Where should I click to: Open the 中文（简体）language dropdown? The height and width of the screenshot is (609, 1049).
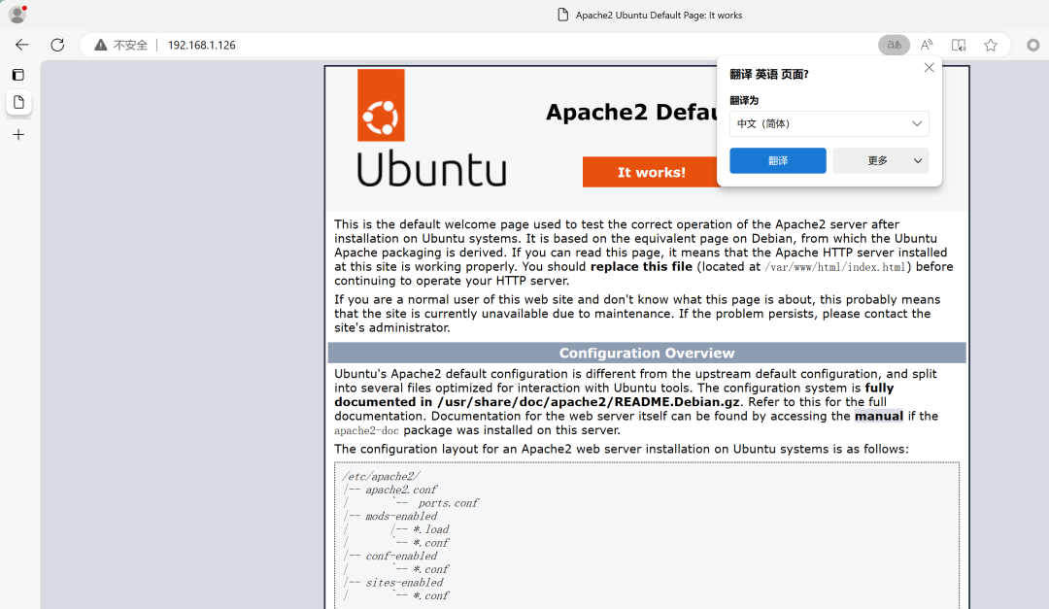(x=829, y=123)
